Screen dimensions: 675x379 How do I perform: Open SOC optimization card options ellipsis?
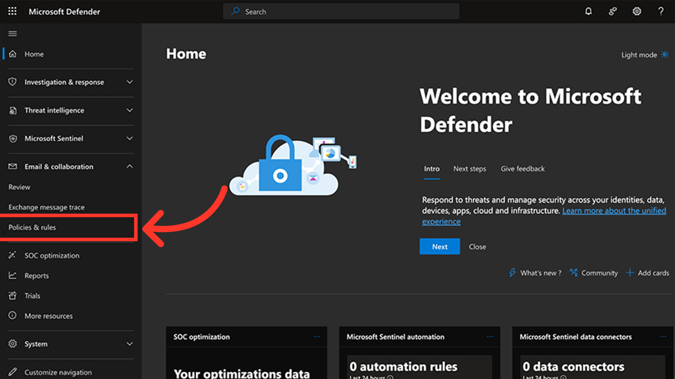coord(317,337)
